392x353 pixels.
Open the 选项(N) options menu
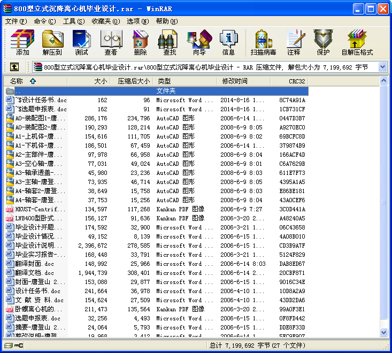coord(137,21)
